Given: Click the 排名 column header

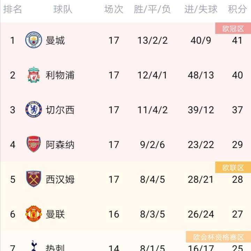Looking at the screenshot, I should [x=13, y=9].
